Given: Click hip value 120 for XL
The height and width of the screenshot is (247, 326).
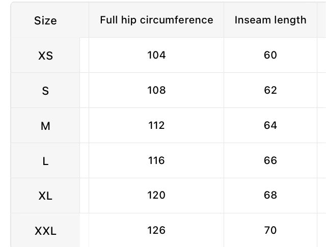Looking at the screenshot, I should tap(156, 195).
